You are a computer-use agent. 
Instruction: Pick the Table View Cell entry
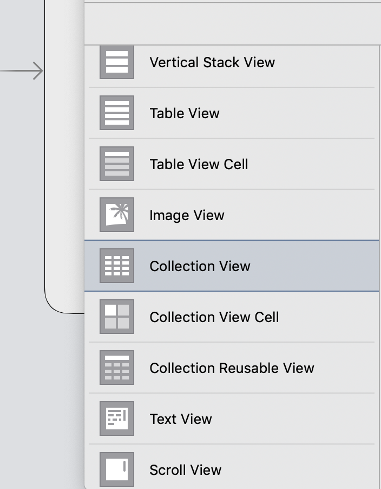point(199,164)
